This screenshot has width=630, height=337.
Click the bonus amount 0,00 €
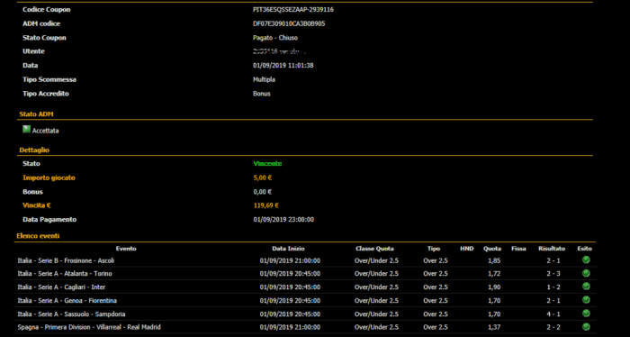tap(263, 192)
